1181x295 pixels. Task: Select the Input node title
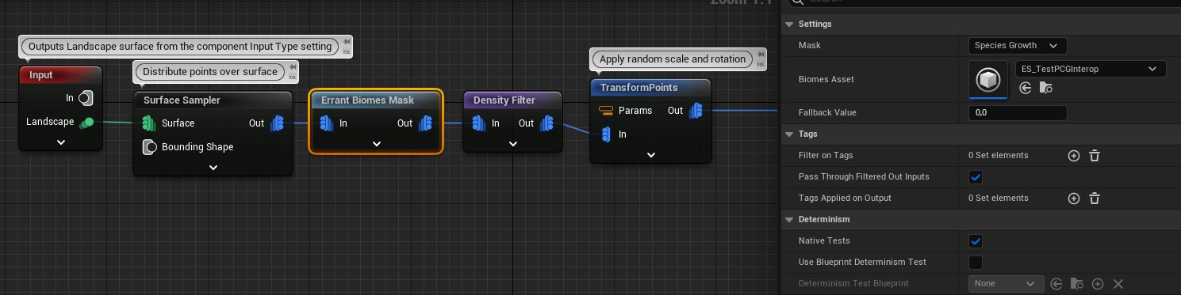point(40,75)
